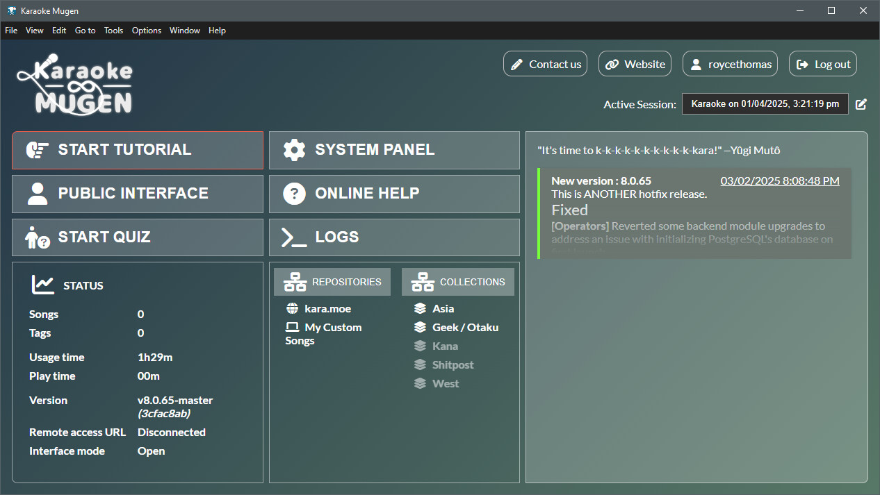The width and height of the screenshot is (880, 495).
Task: Open the File menu
Action: [11, 31]
